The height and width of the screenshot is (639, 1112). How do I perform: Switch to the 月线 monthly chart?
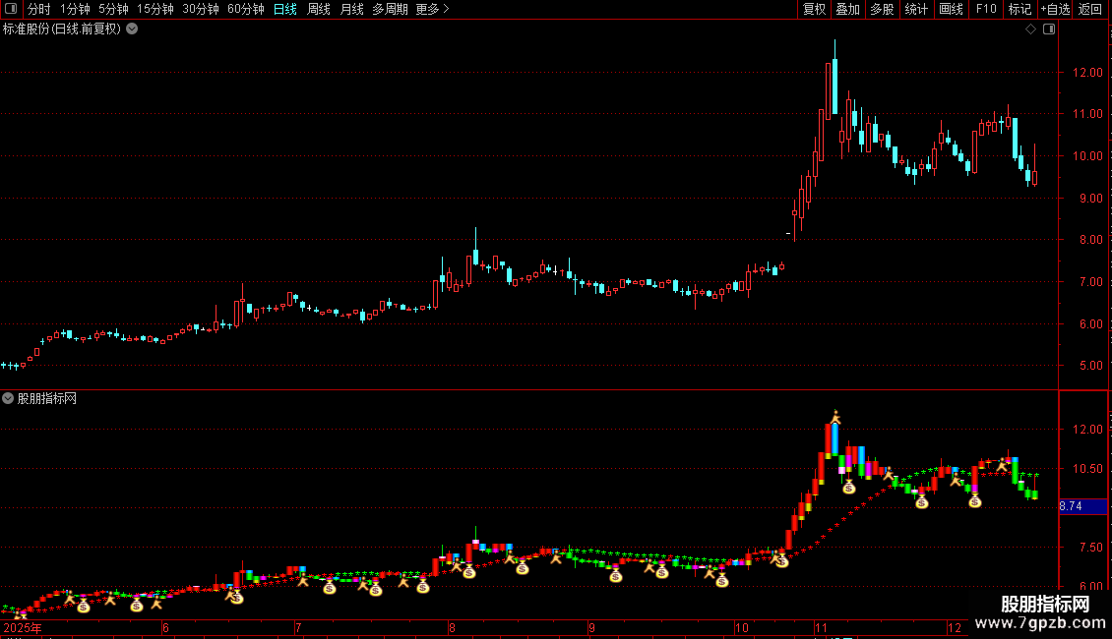351,9
